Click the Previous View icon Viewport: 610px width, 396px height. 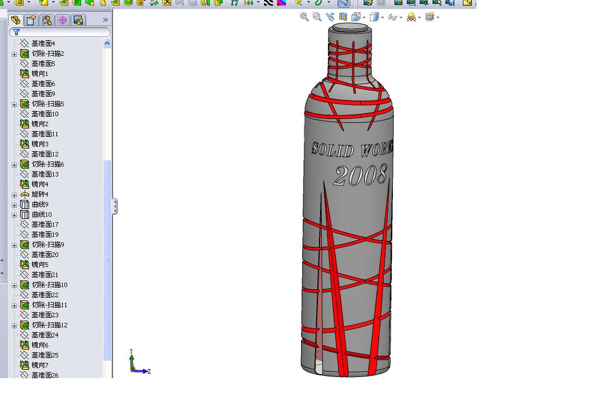tap(330, 17)
